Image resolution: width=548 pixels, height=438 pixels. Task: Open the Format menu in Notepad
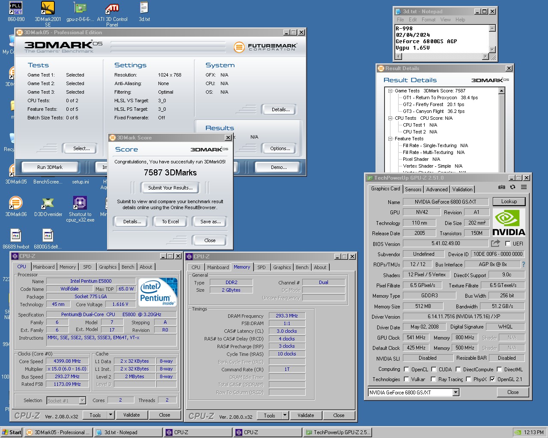(x=428, y=20)
